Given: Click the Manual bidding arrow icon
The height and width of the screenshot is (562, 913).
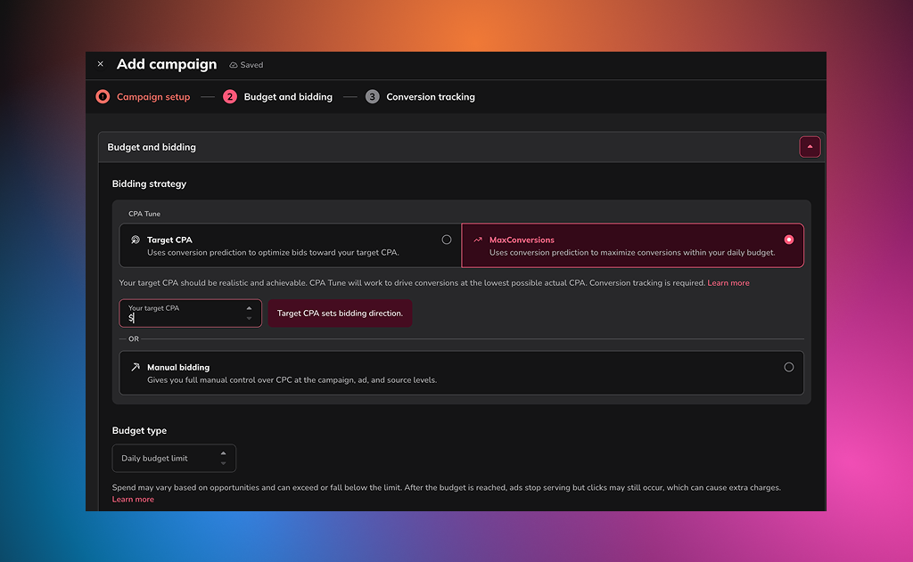Looking at the screenshot, I should pyautogui.click(x=136, y=367).
